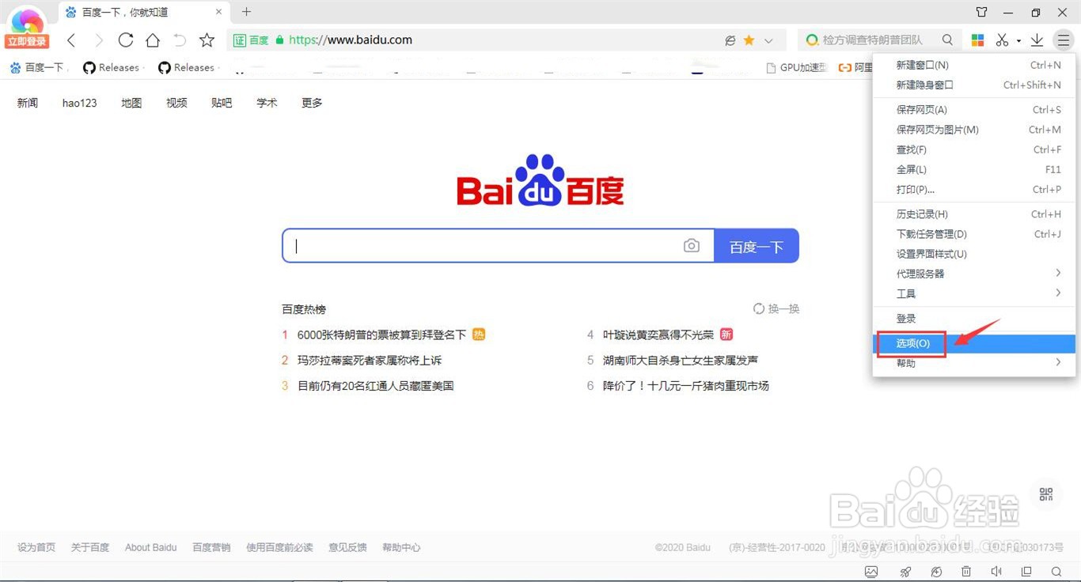
Task: Open the downloads arrow icon
Action: click(x=1037, y=40)
